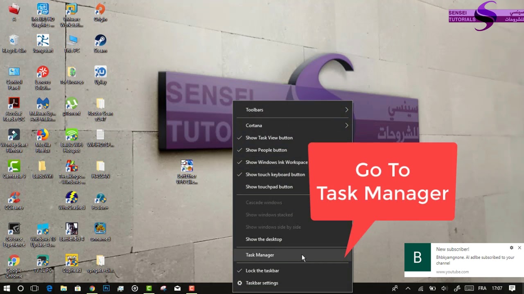The width and height of the screenshot is (524, 294).
Task: Open Task View on the taskbar
Action: pyautogui.click(x=35, y=288)
